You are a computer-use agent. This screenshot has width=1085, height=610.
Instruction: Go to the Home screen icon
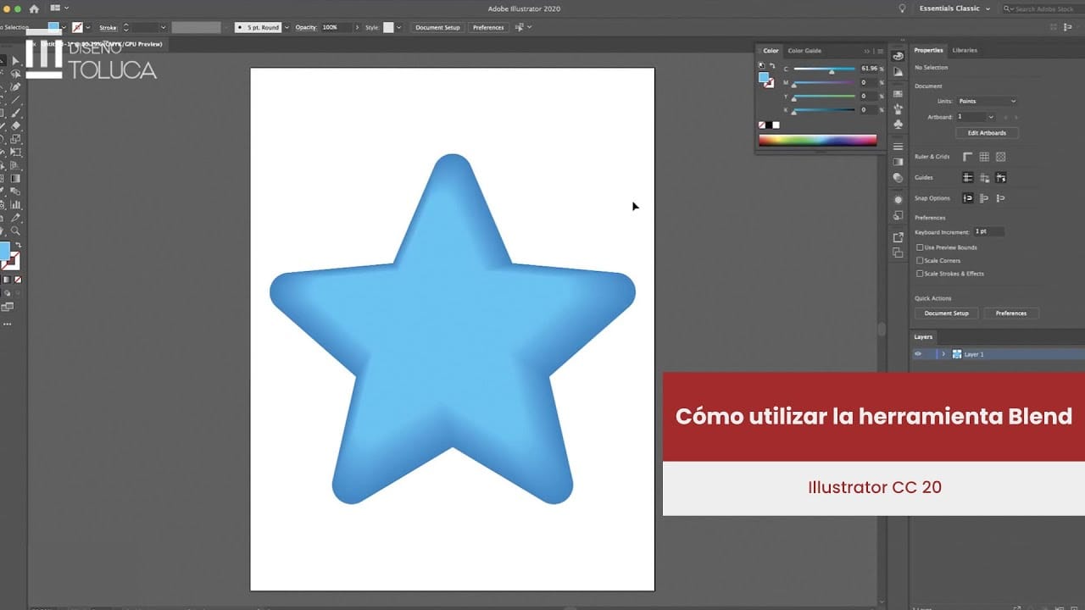[x=34, y=8]
